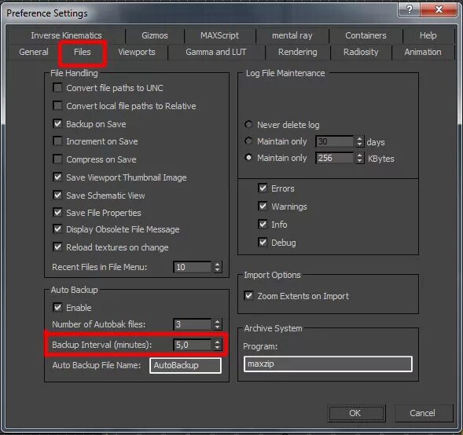Screen dimensions: 463x435
Task: Click the KBytes field showing 256
Action: click(x=335, y=158)
